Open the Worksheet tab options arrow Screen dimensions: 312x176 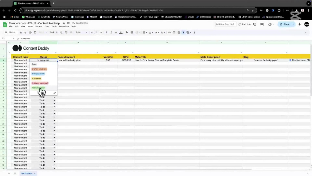35,173
